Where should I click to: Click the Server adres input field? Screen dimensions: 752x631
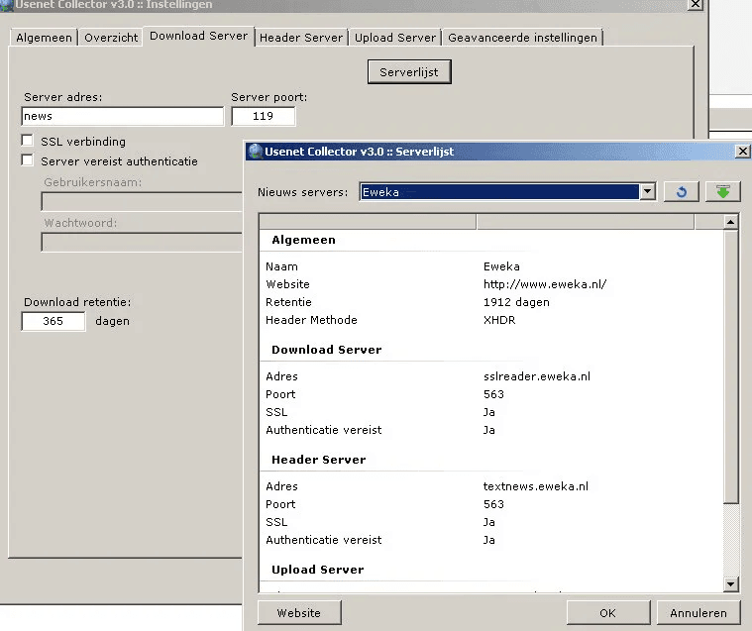[x=122, y=116]
